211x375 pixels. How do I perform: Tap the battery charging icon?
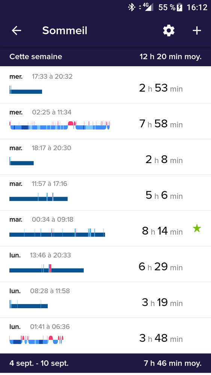[x=179, y=8]
